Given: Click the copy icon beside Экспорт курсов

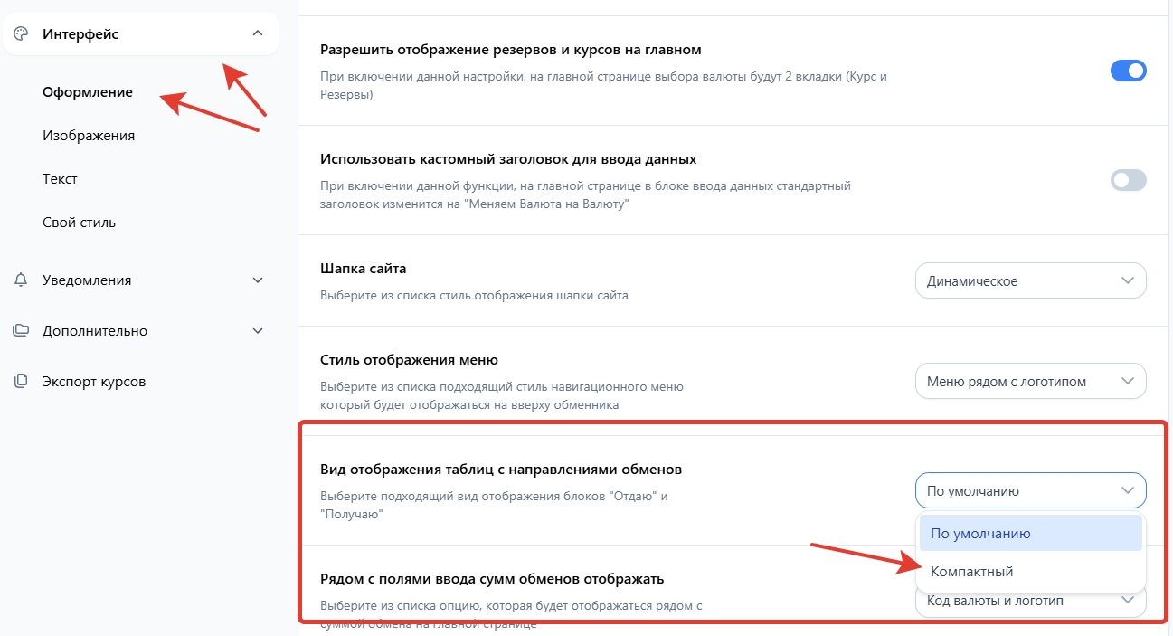Looking at the screenshot, I should tap(21, 382).
